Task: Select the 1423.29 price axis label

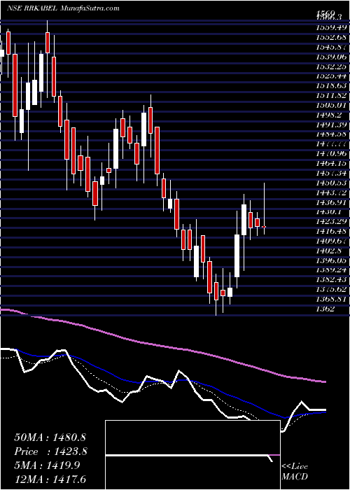Action: [x=332, y=222]
